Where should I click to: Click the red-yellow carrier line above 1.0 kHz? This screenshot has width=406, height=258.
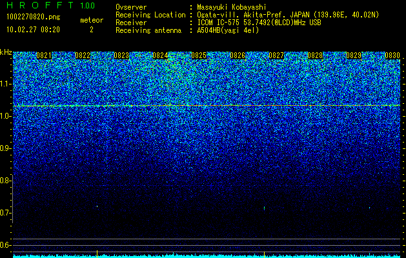pos(207,106)
